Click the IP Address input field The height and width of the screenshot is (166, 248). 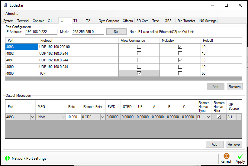[41, 32]
